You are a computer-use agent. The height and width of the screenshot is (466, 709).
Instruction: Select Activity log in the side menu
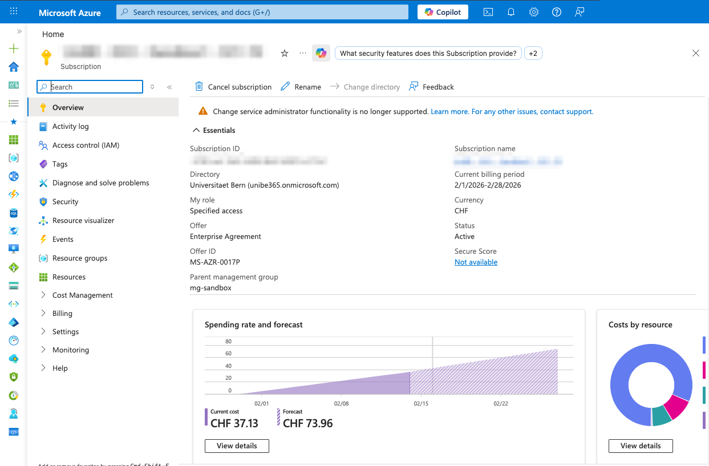(x=70, y=126)
